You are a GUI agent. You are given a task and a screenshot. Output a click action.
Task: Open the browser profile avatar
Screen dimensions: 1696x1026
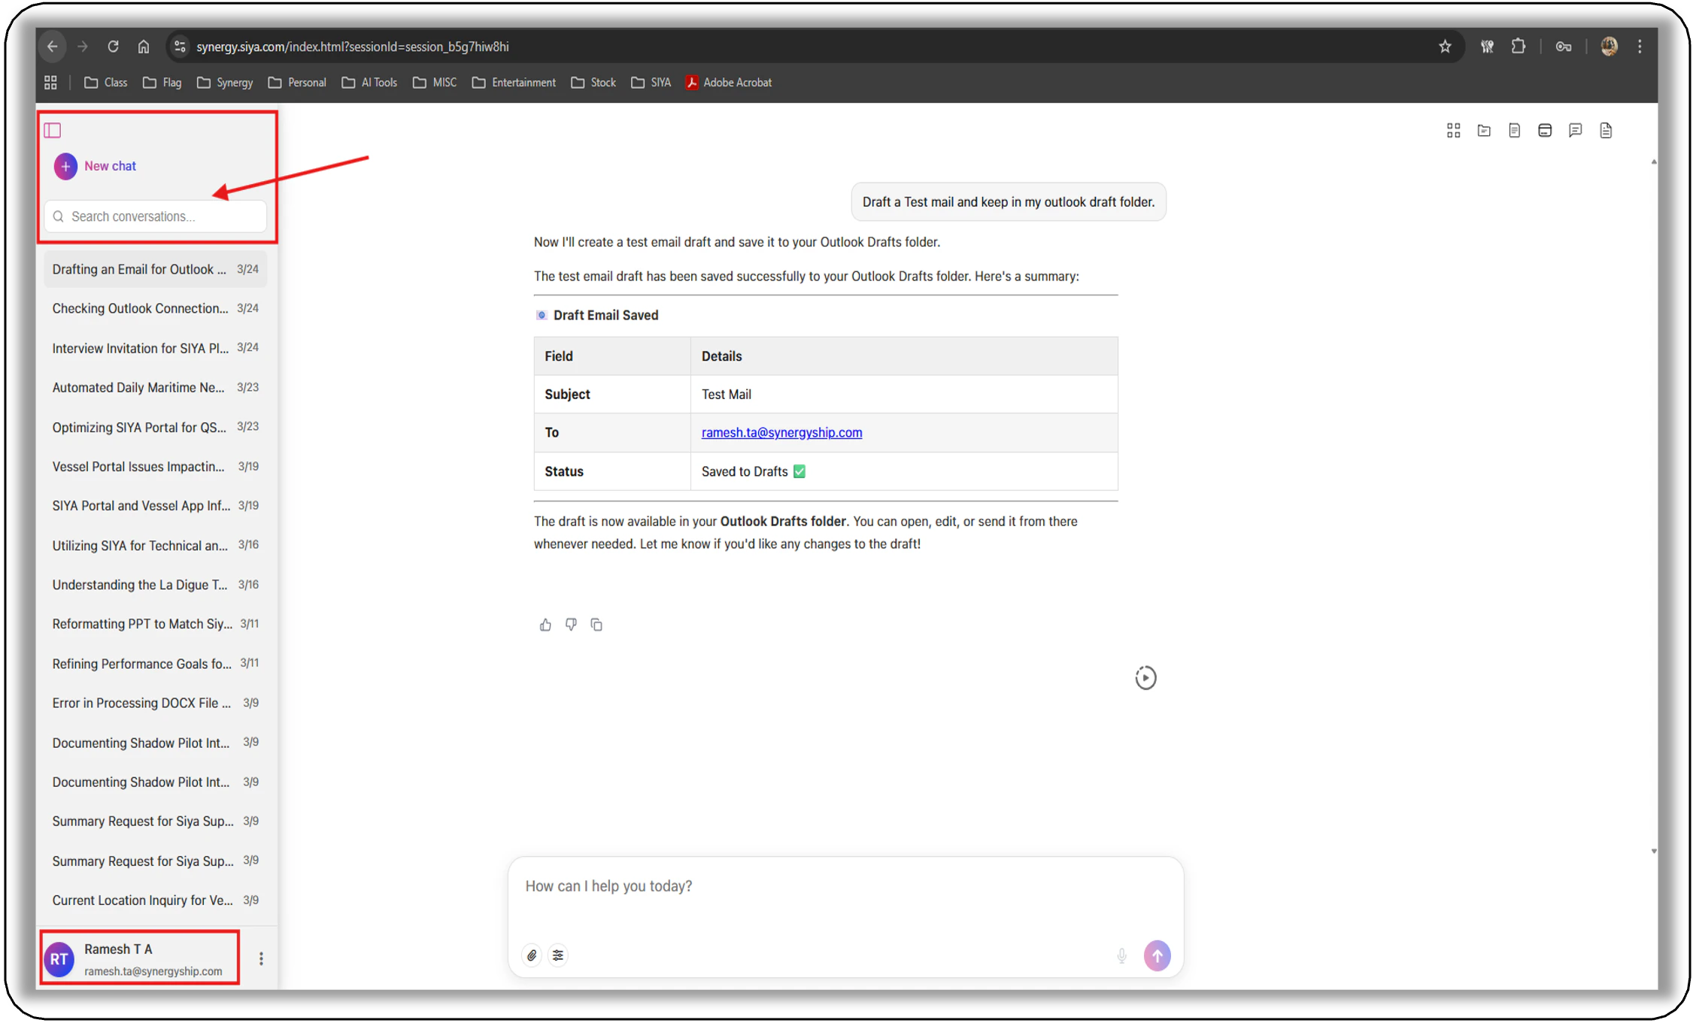pos(1609,47)
